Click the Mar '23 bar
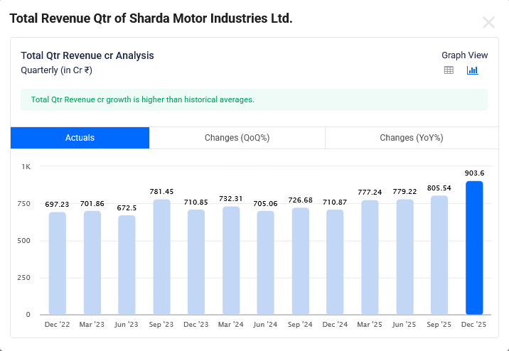This screenshot has width=509, height=351. pos(92,263)
